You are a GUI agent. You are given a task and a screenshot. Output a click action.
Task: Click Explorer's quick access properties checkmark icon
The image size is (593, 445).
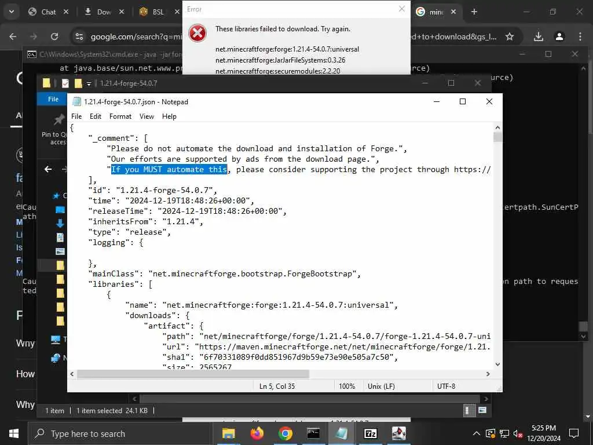point(65,83)
